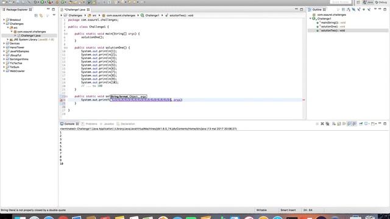The image size is (390, 219).
Task: Toggle Sort in the Outline toolbar
Action: 349,10
